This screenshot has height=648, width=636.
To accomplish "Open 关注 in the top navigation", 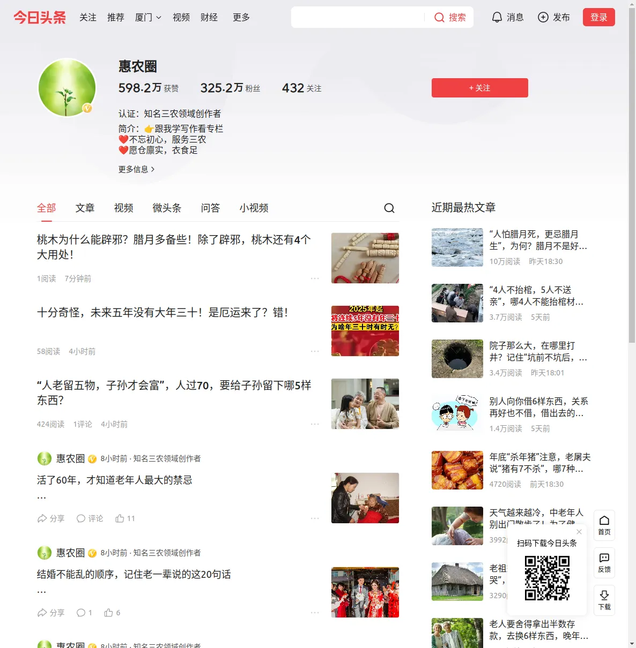I will (x=88, y=17).
